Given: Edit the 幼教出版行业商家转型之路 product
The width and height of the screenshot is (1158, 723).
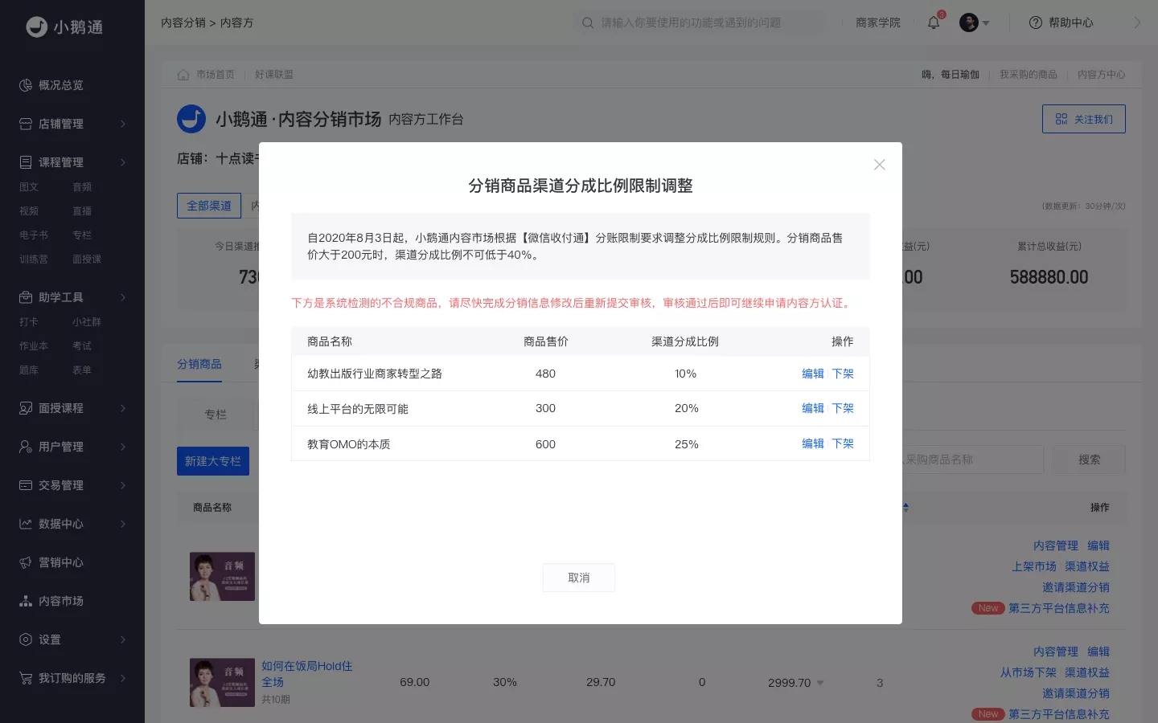Looking at the screenshot, I should 813,374.
